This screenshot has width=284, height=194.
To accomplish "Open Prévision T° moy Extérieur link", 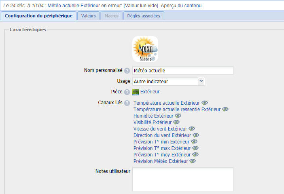I will coord(162,155).
